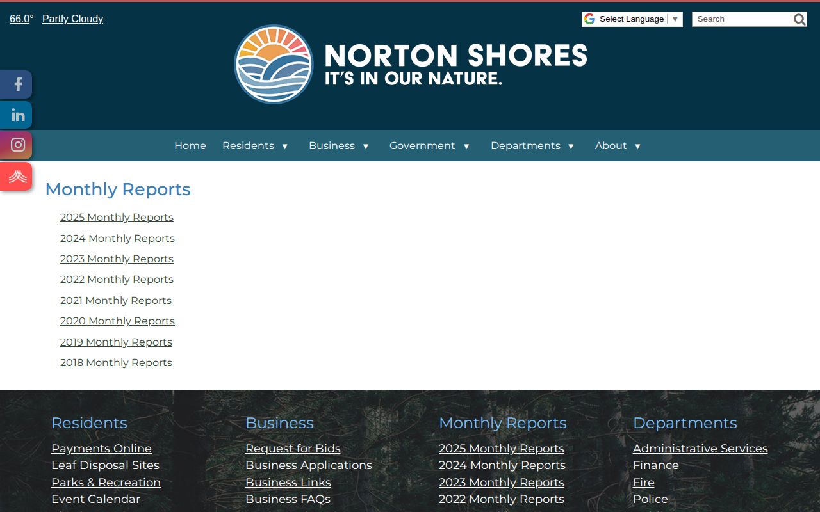
Task: Open the Partly Cloudy weather link
Action: (x=72, y=19)
